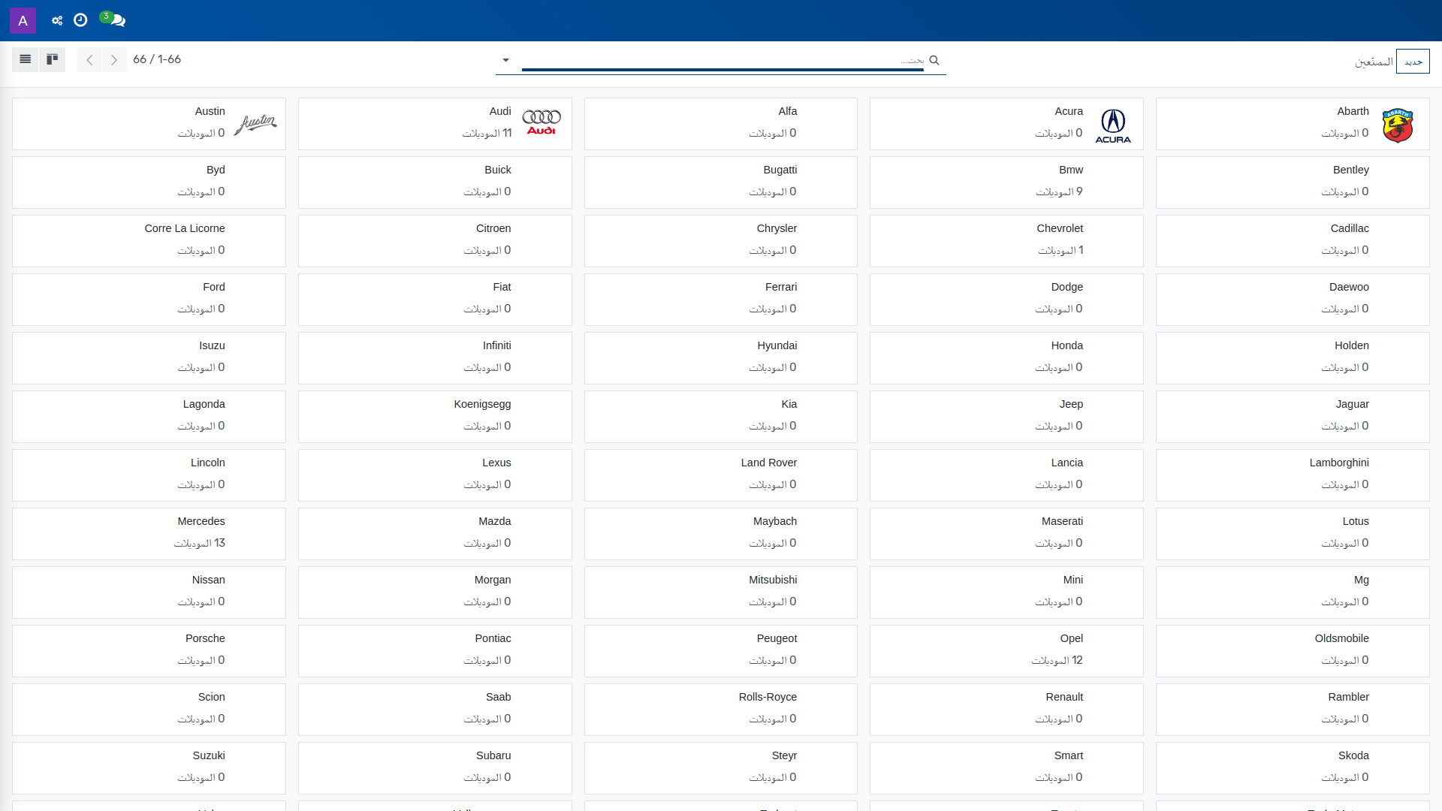Image resolution: width=1442 pixels, height=811 pixels.
Task: Open the Buick manufacturer card
Action: tap(435, 182)
